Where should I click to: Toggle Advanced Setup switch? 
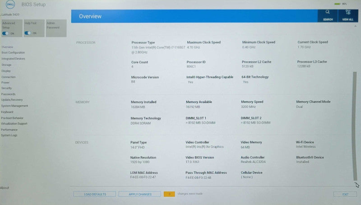(5, 33)
